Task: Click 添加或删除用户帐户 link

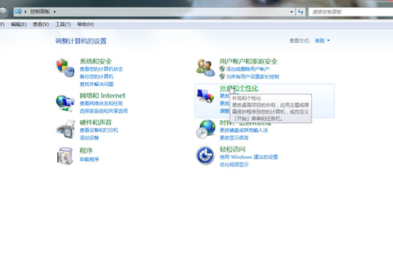Action: [248, 69]
